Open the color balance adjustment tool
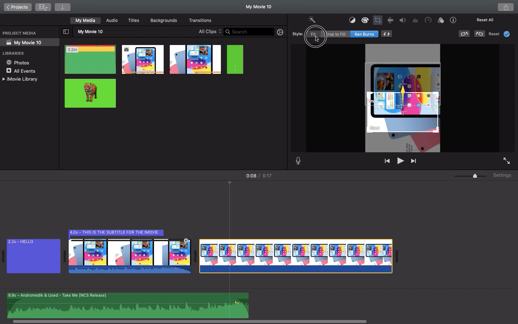Viewport: 518px width, 324px height. [x=352, y=20]
